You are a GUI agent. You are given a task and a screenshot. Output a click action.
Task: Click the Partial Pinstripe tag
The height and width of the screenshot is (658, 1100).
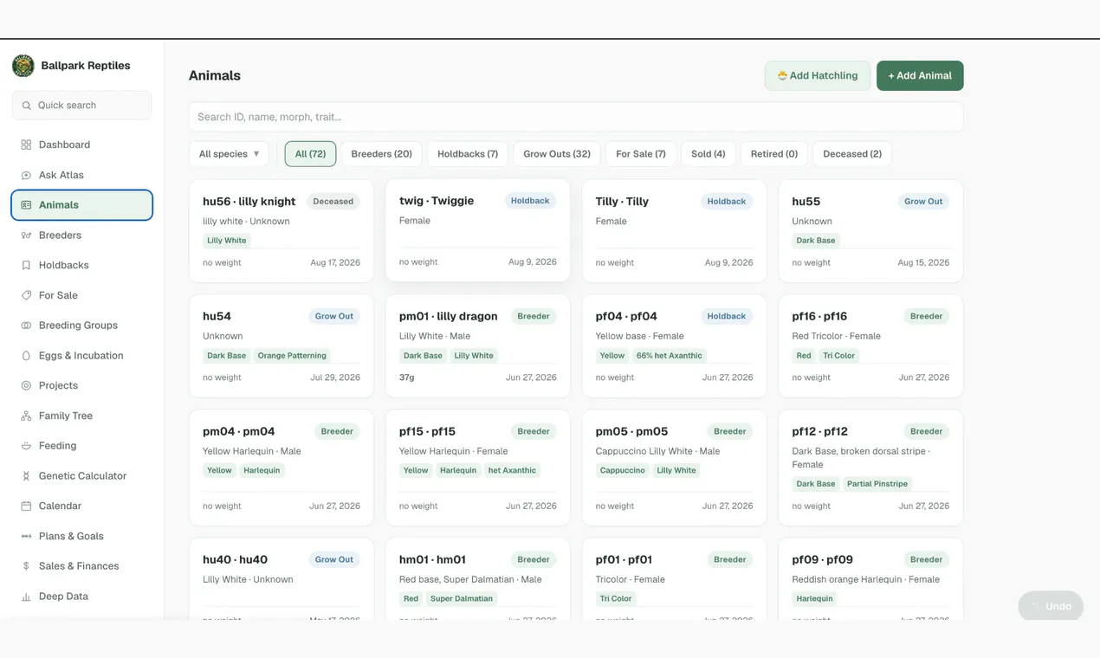(x=877, y=484)
